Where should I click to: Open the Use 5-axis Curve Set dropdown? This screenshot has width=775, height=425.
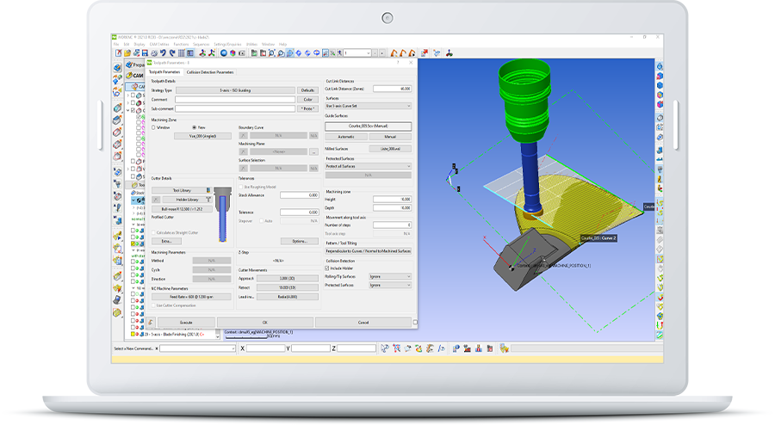pyautogui.click(x=368, y=106)
